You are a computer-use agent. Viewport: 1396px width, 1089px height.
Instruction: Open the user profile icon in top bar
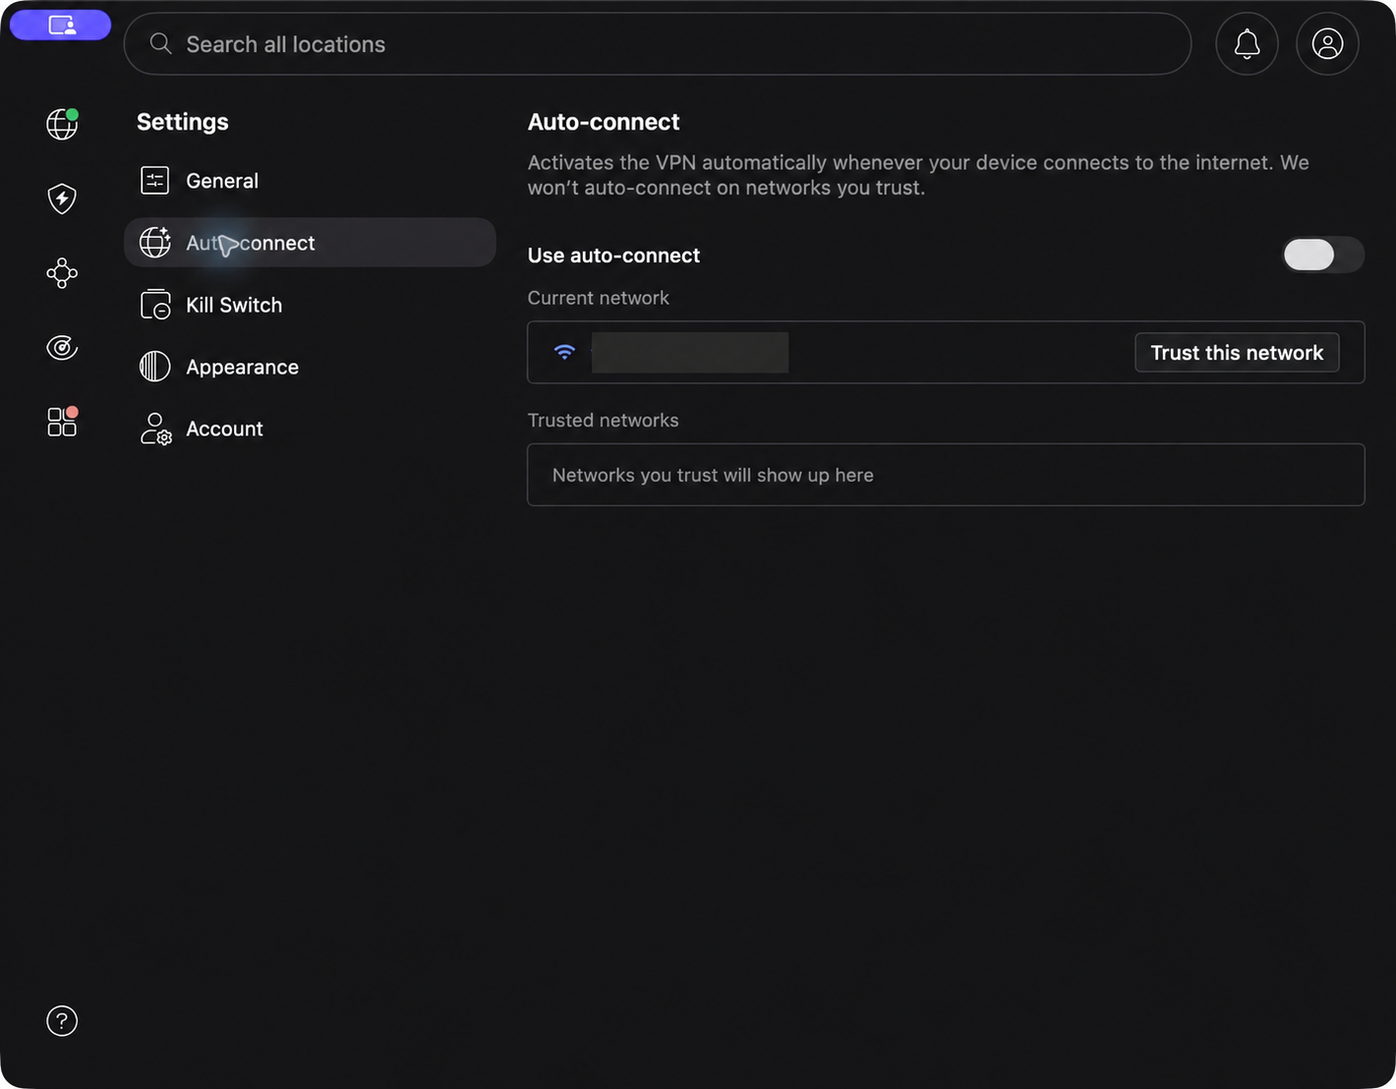click(1327, 44)
